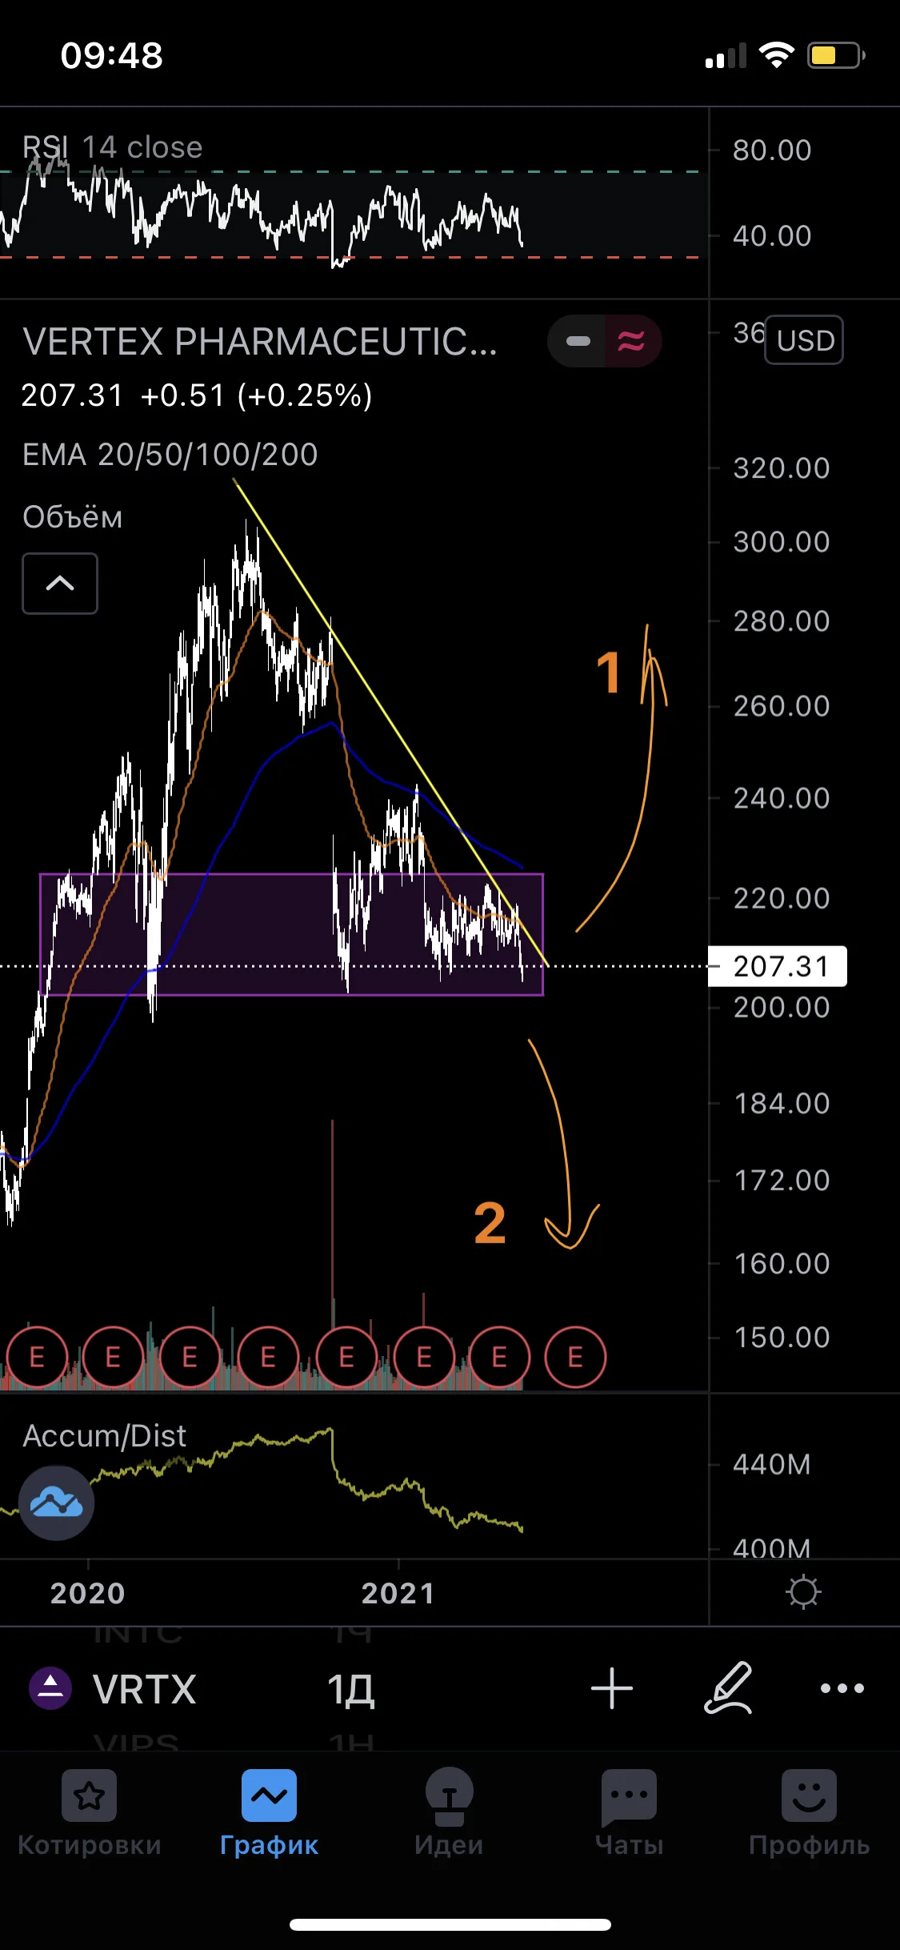Open the cloud publish chart icon

pos(56,1503)
